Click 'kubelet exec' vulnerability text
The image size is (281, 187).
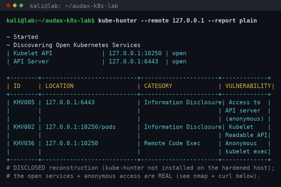pyautogui.click(x=246, y=152)
